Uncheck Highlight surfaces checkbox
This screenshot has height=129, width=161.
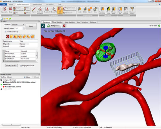pyautogui.click(x=21, y=66)
